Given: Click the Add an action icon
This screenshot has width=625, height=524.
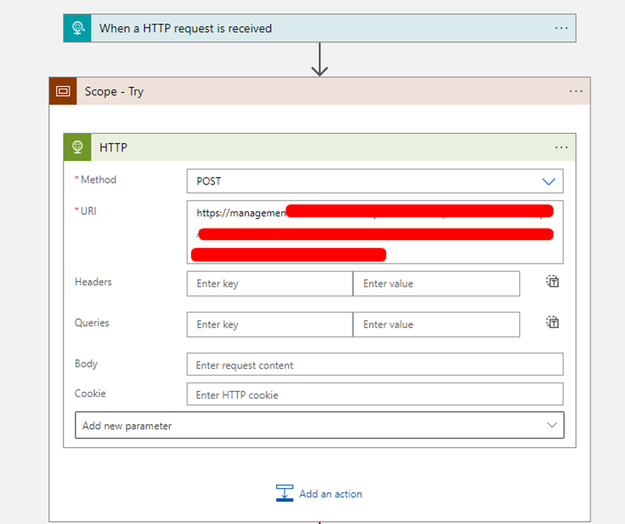Looking at the screenshot, I should (x=284, y=494).
